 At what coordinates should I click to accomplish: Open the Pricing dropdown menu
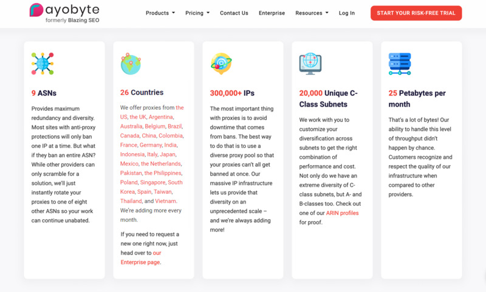click(x=197, y=13)
